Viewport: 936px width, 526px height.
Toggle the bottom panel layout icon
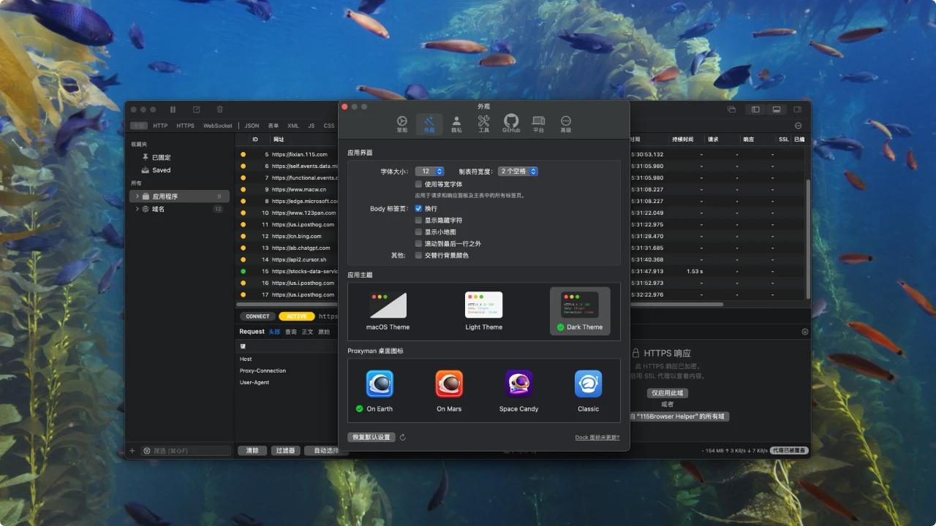tap(776, 110)
